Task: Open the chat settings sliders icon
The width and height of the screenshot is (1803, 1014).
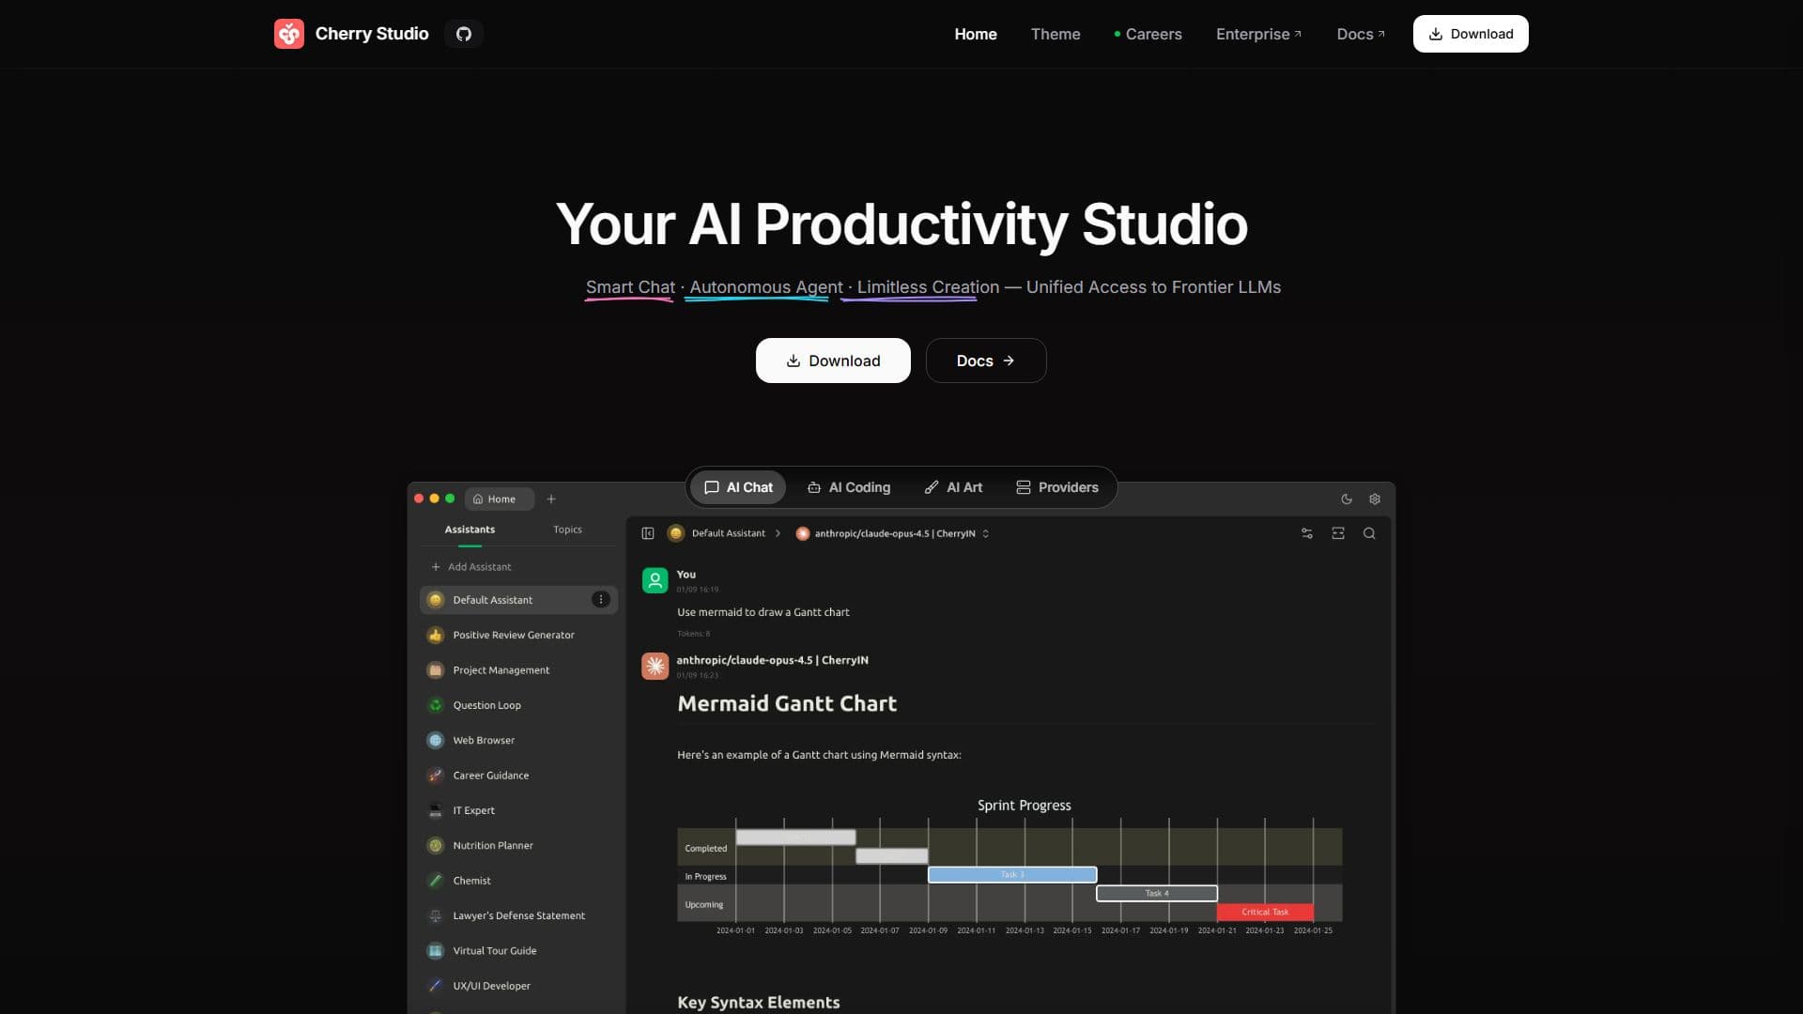Action: click(x=1307, y=533)
